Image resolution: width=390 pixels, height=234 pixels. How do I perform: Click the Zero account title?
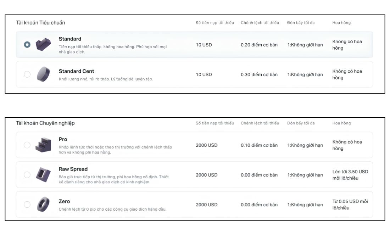(x=64, y=201)
